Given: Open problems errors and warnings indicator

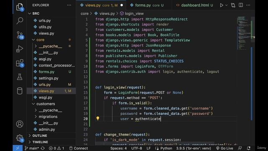Looking at the screenshot, I should click(x=57, y=148).
